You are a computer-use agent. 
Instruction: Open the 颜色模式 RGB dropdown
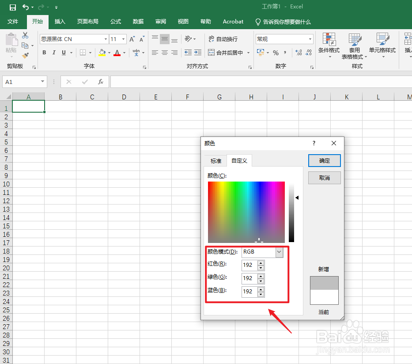[279, 252]
